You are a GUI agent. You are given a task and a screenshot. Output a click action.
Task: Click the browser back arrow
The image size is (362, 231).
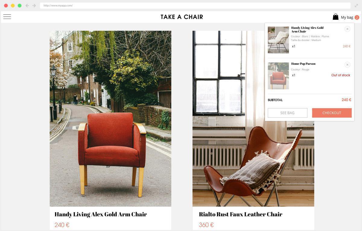27,5
